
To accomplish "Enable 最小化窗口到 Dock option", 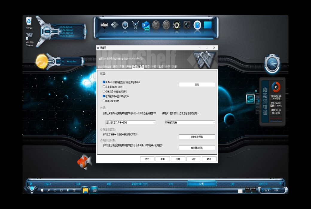I will pos(103,87).
